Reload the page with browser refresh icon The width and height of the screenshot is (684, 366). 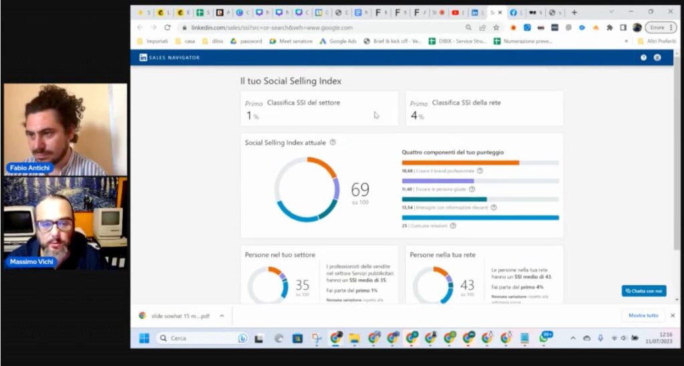coord(167,27)
